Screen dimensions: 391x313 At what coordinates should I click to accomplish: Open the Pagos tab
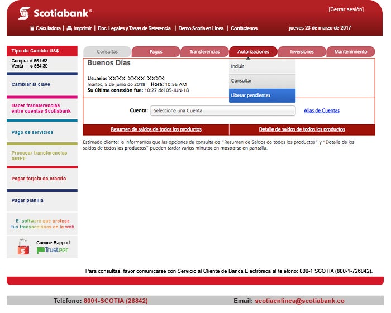tap(156, 52)
